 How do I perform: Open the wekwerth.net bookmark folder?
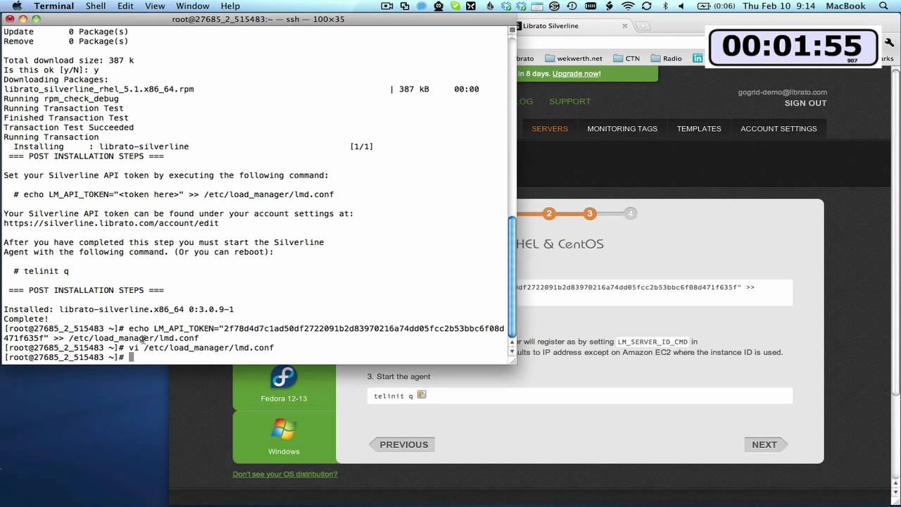coord(574,58)
